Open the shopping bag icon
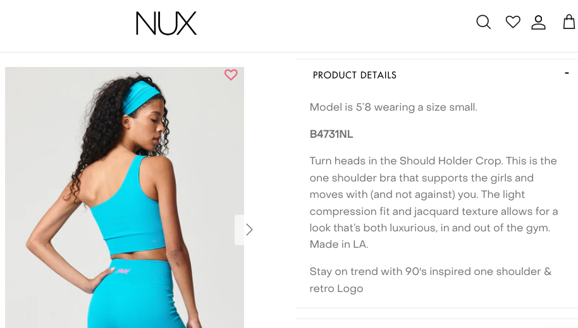Screen dimensions: 578x328 [569, 21]
